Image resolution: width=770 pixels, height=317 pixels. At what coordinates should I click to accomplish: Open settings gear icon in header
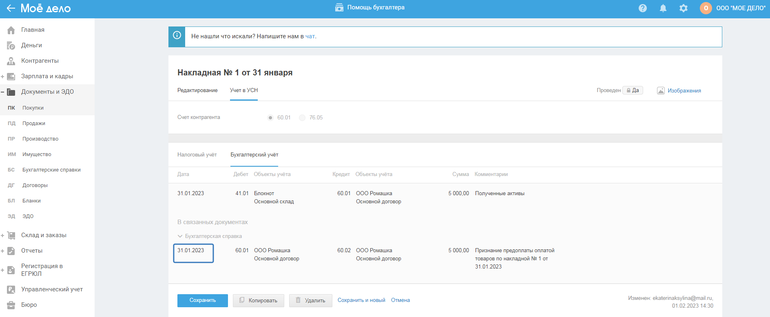(x=684, y=8)
